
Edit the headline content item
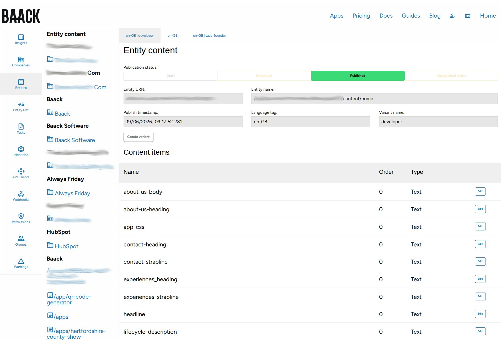(480, 314)
